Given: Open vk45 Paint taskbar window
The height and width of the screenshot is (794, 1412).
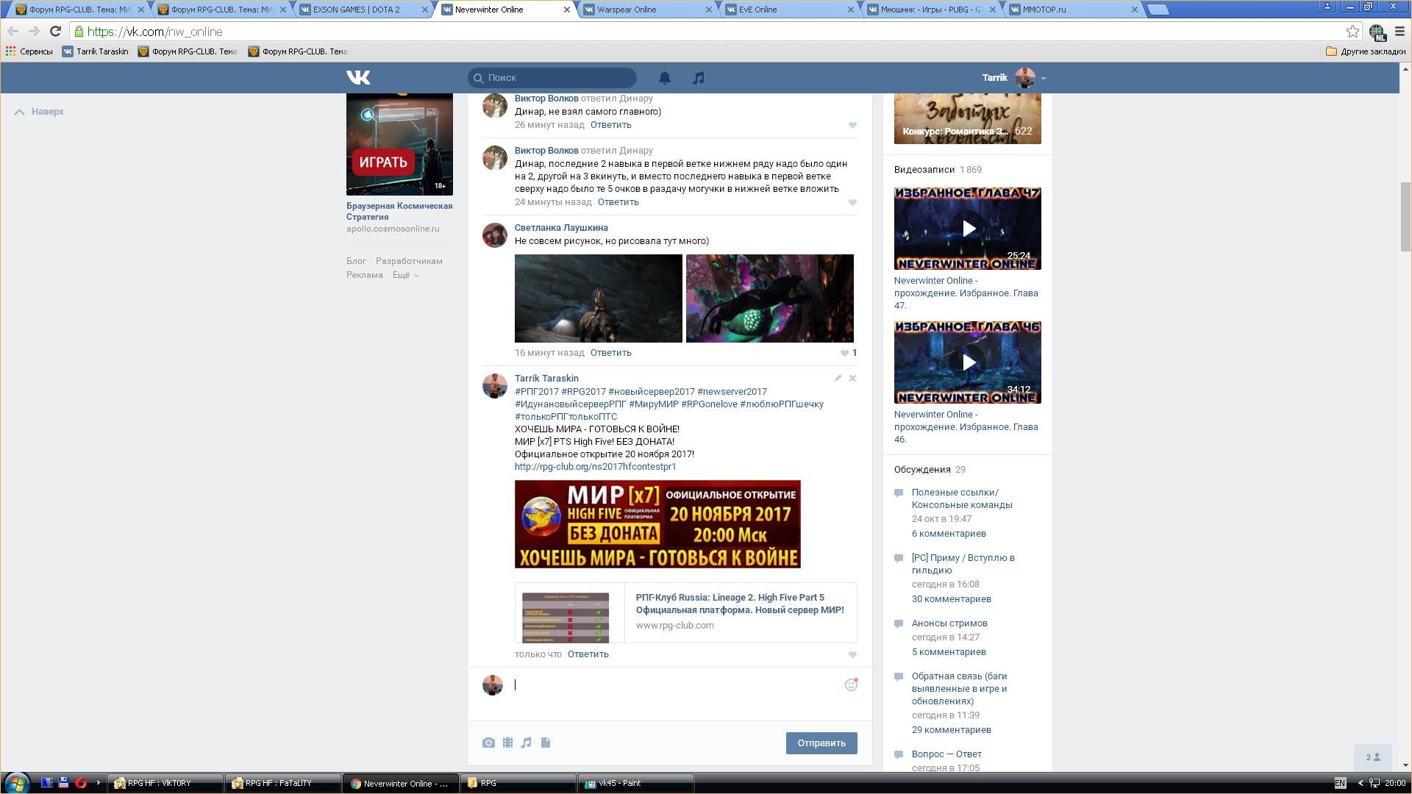Looking at the screenshot, I should 637,783.
